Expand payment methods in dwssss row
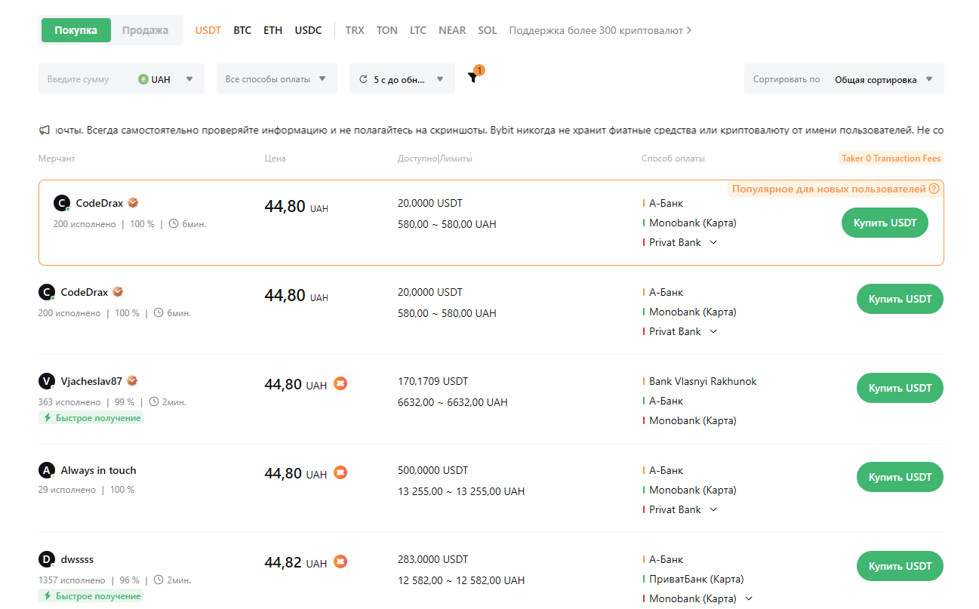Viewport: 979px width, 609px height. pos(749,598)
